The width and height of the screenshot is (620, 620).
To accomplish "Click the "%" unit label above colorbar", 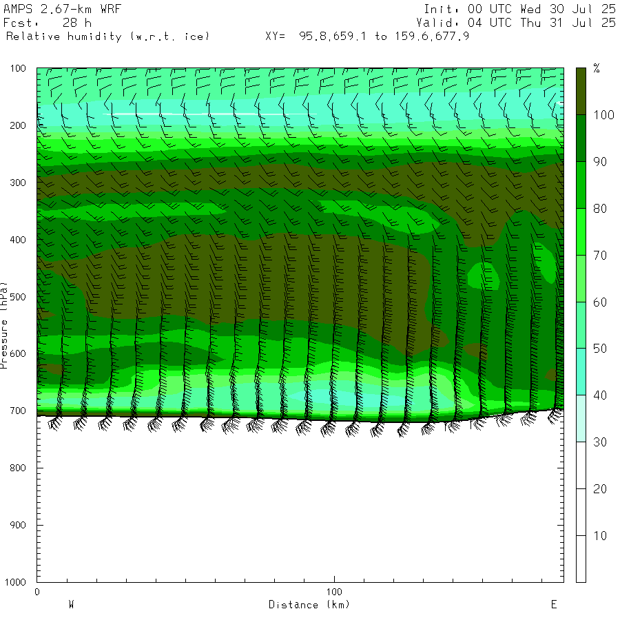I will tap(597, 68).
